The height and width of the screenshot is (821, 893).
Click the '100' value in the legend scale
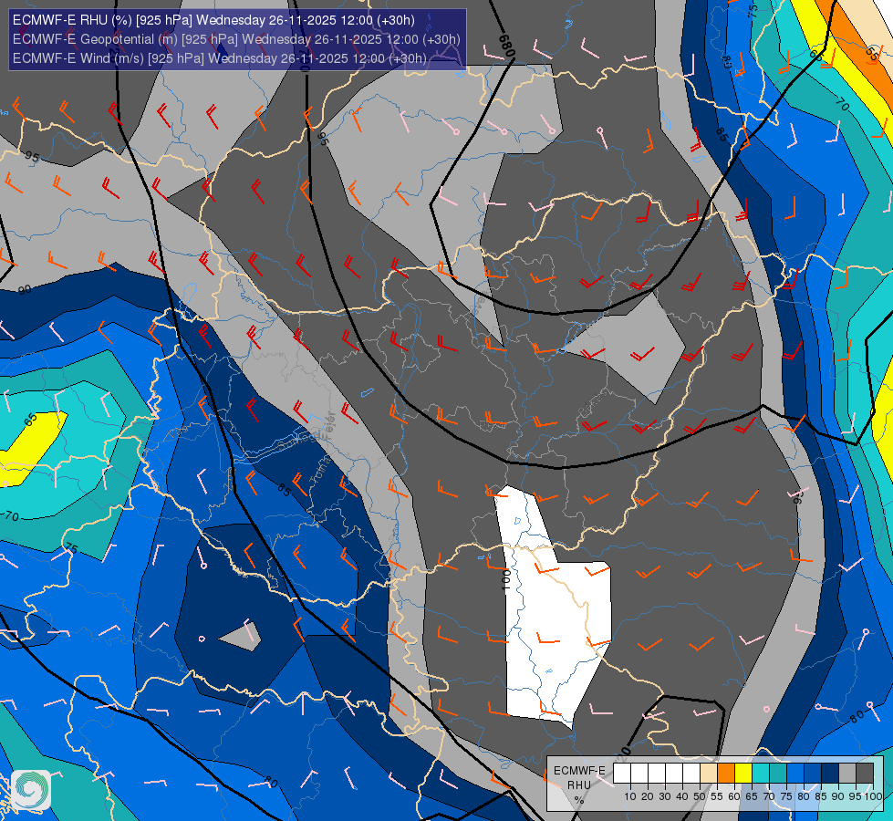click(874, 796)
